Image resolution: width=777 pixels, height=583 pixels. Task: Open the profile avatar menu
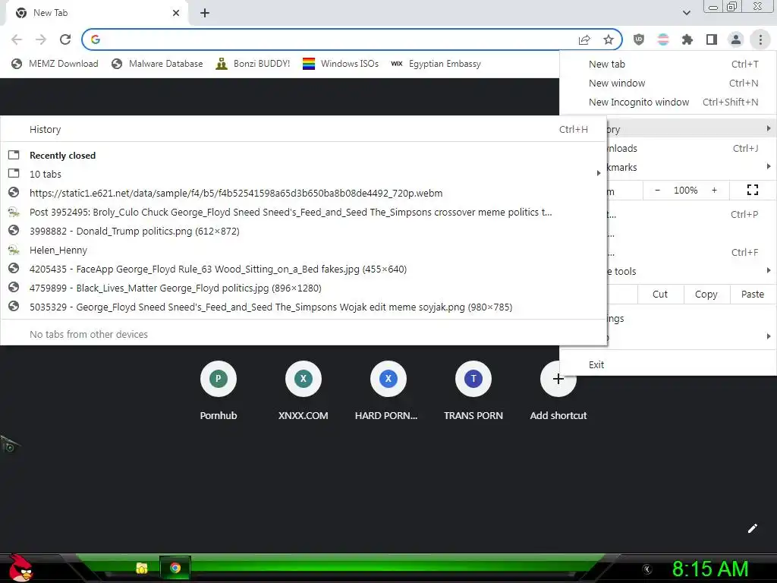pos(736,39)
